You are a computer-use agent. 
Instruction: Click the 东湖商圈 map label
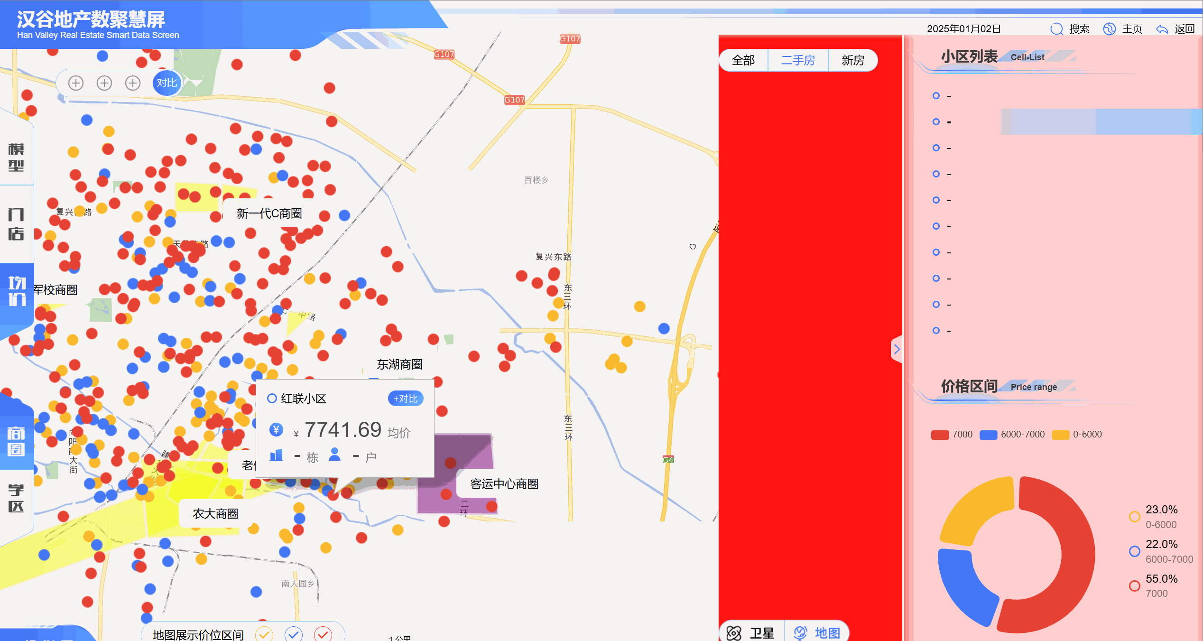(399, 364)
